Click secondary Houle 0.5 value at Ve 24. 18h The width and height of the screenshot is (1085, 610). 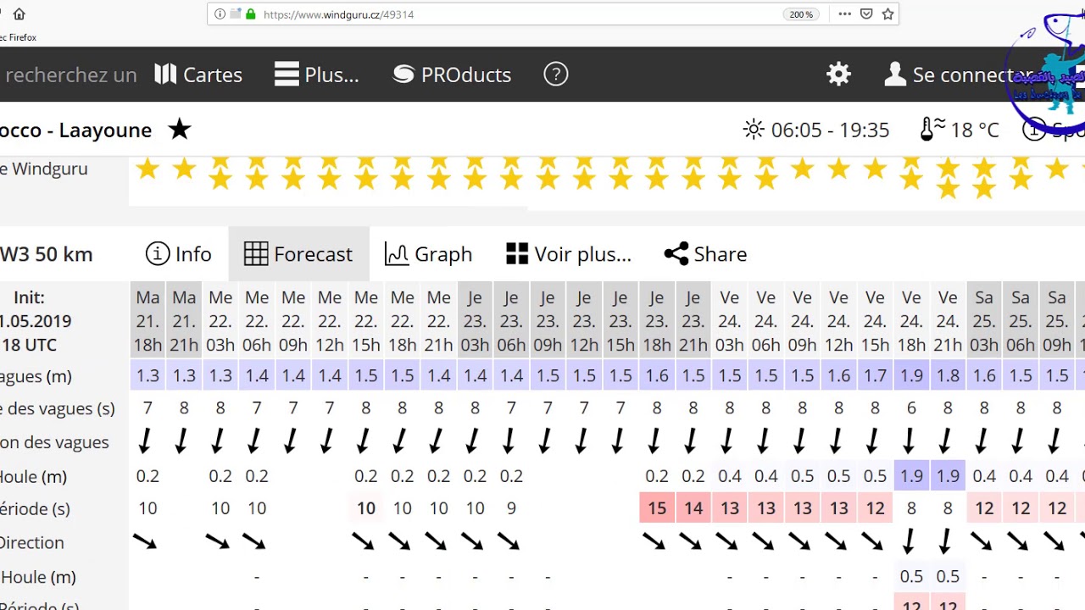click(x=911, y=576)
